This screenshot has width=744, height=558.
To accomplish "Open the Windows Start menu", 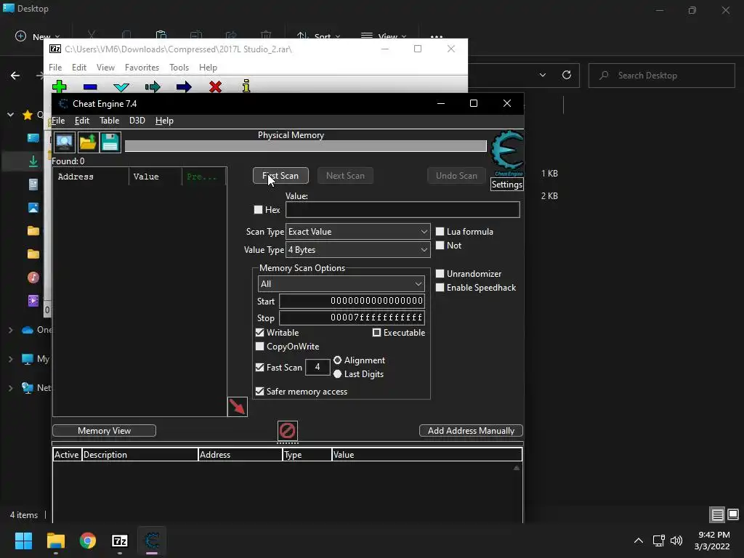I will [x=23, y=541].
